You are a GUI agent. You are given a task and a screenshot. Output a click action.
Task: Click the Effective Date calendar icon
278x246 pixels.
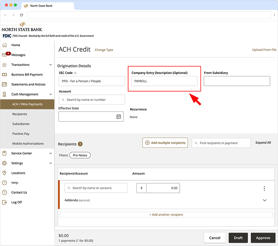point(119,116)
